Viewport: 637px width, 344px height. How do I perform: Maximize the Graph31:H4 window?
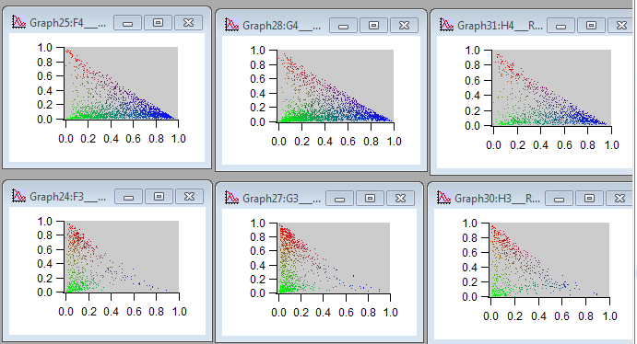[592, 26]
